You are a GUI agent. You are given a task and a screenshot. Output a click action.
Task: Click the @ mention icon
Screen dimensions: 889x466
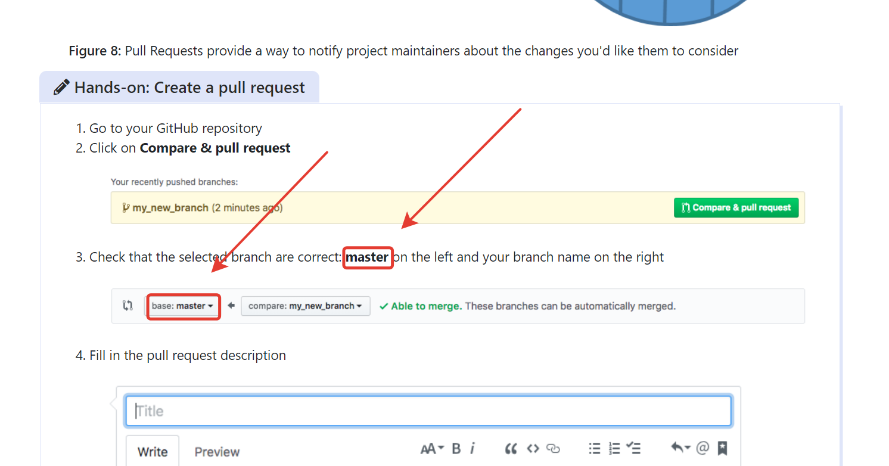[703, 448]
